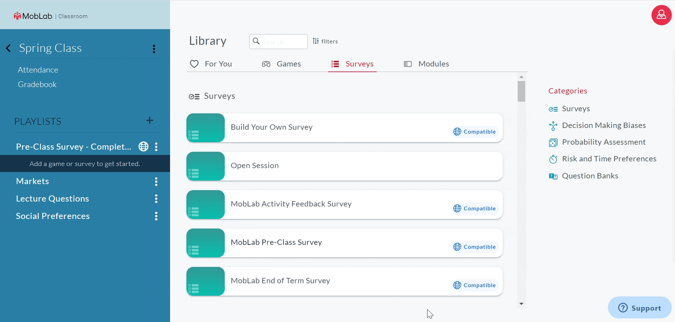Viewport: 675px width, 322px height.
Task: Click the Build Your Own Survey thumbnail
Action: 206,128
